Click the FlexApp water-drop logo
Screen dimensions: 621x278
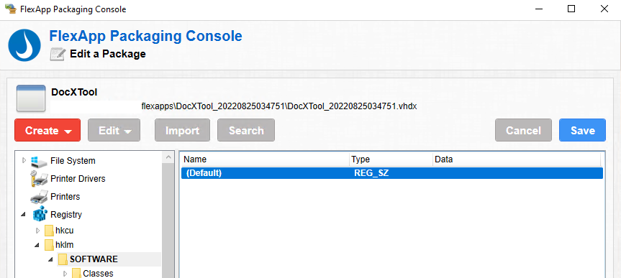[24, 45]
